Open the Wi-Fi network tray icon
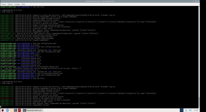 (186, 110)
